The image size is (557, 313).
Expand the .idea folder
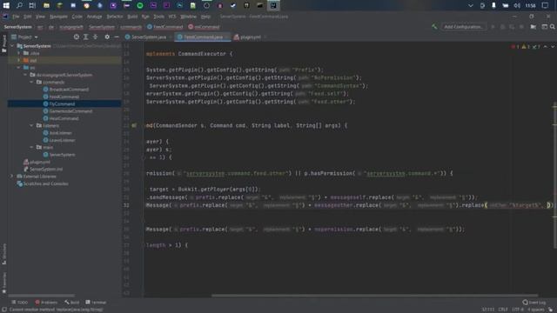click(18, 53)
